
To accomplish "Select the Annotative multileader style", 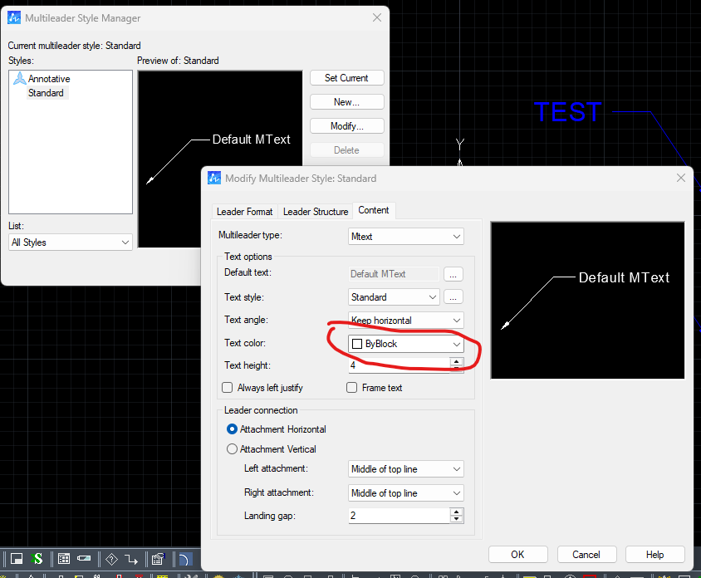I will tap(49, 79).
